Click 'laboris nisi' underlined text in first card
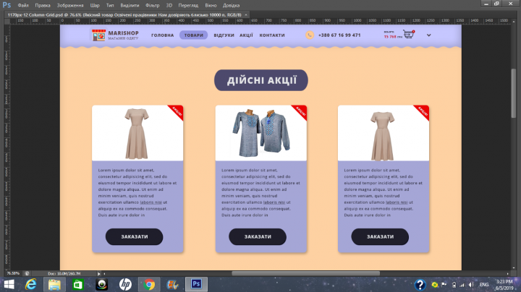 point(151,202)
